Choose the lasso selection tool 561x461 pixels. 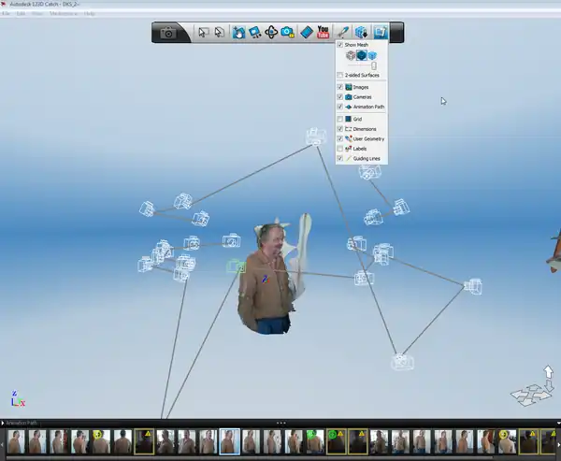[x=220, y=33]
